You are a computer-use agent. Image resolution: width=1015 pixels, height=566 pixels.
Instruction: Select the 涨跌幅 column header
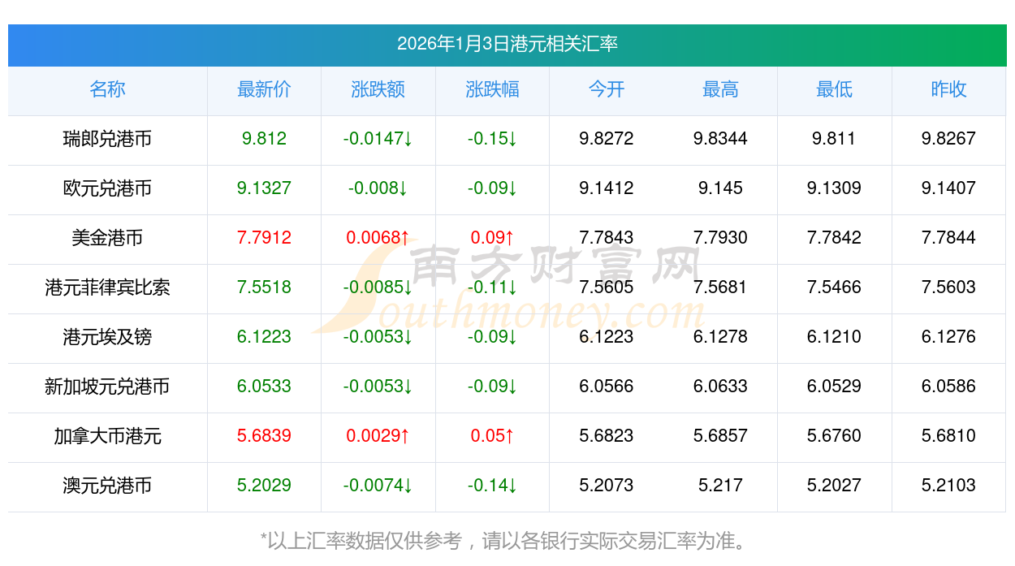coord(492,89)
